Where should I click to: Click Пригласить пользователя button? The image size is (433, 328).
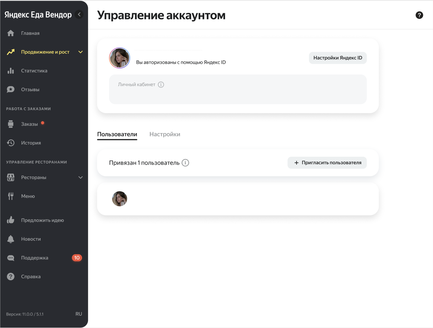point(327,163)
